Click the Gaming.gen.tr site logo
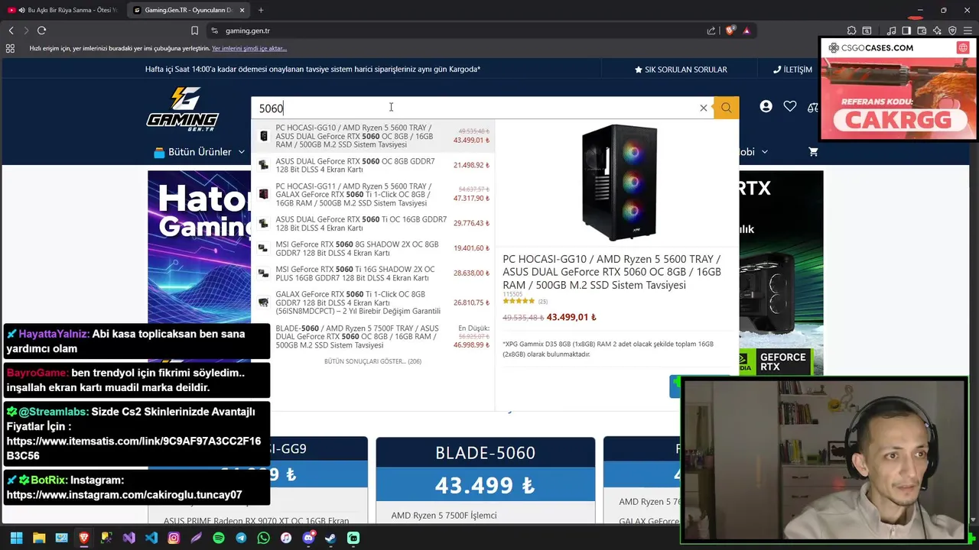This screenshot has width=979, height=550. pyautogui.click(x=182, y=108)
